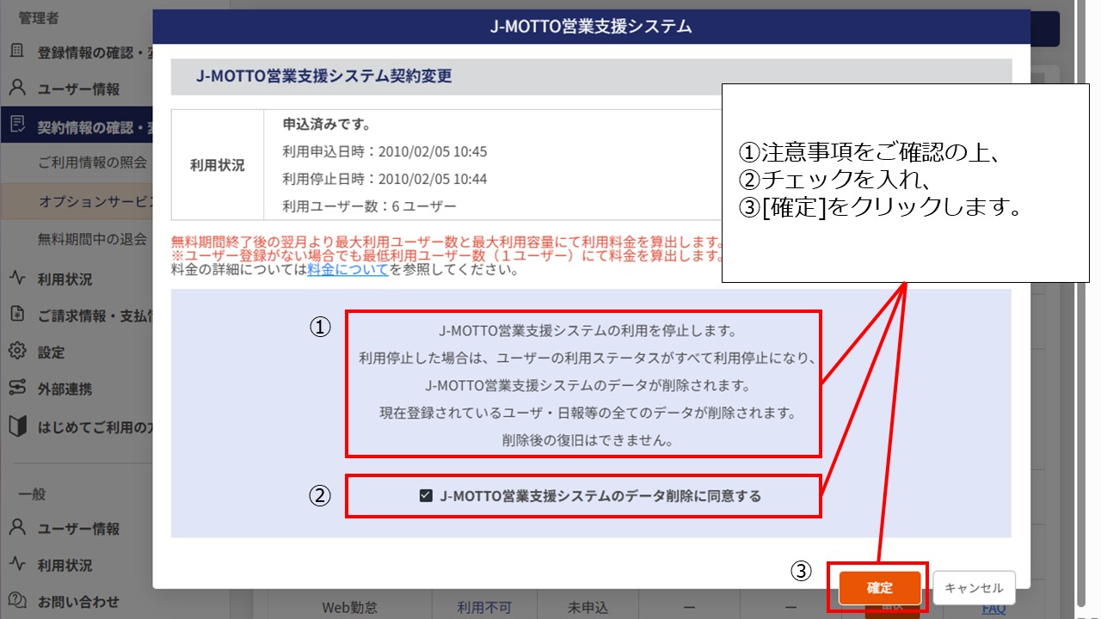Click the 外部連携 link icon
Viewport: 1101px width, 619px height.
(x=17, y=389)
